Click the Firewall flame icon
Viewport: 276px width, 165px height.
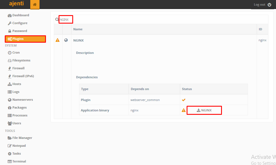10,68
